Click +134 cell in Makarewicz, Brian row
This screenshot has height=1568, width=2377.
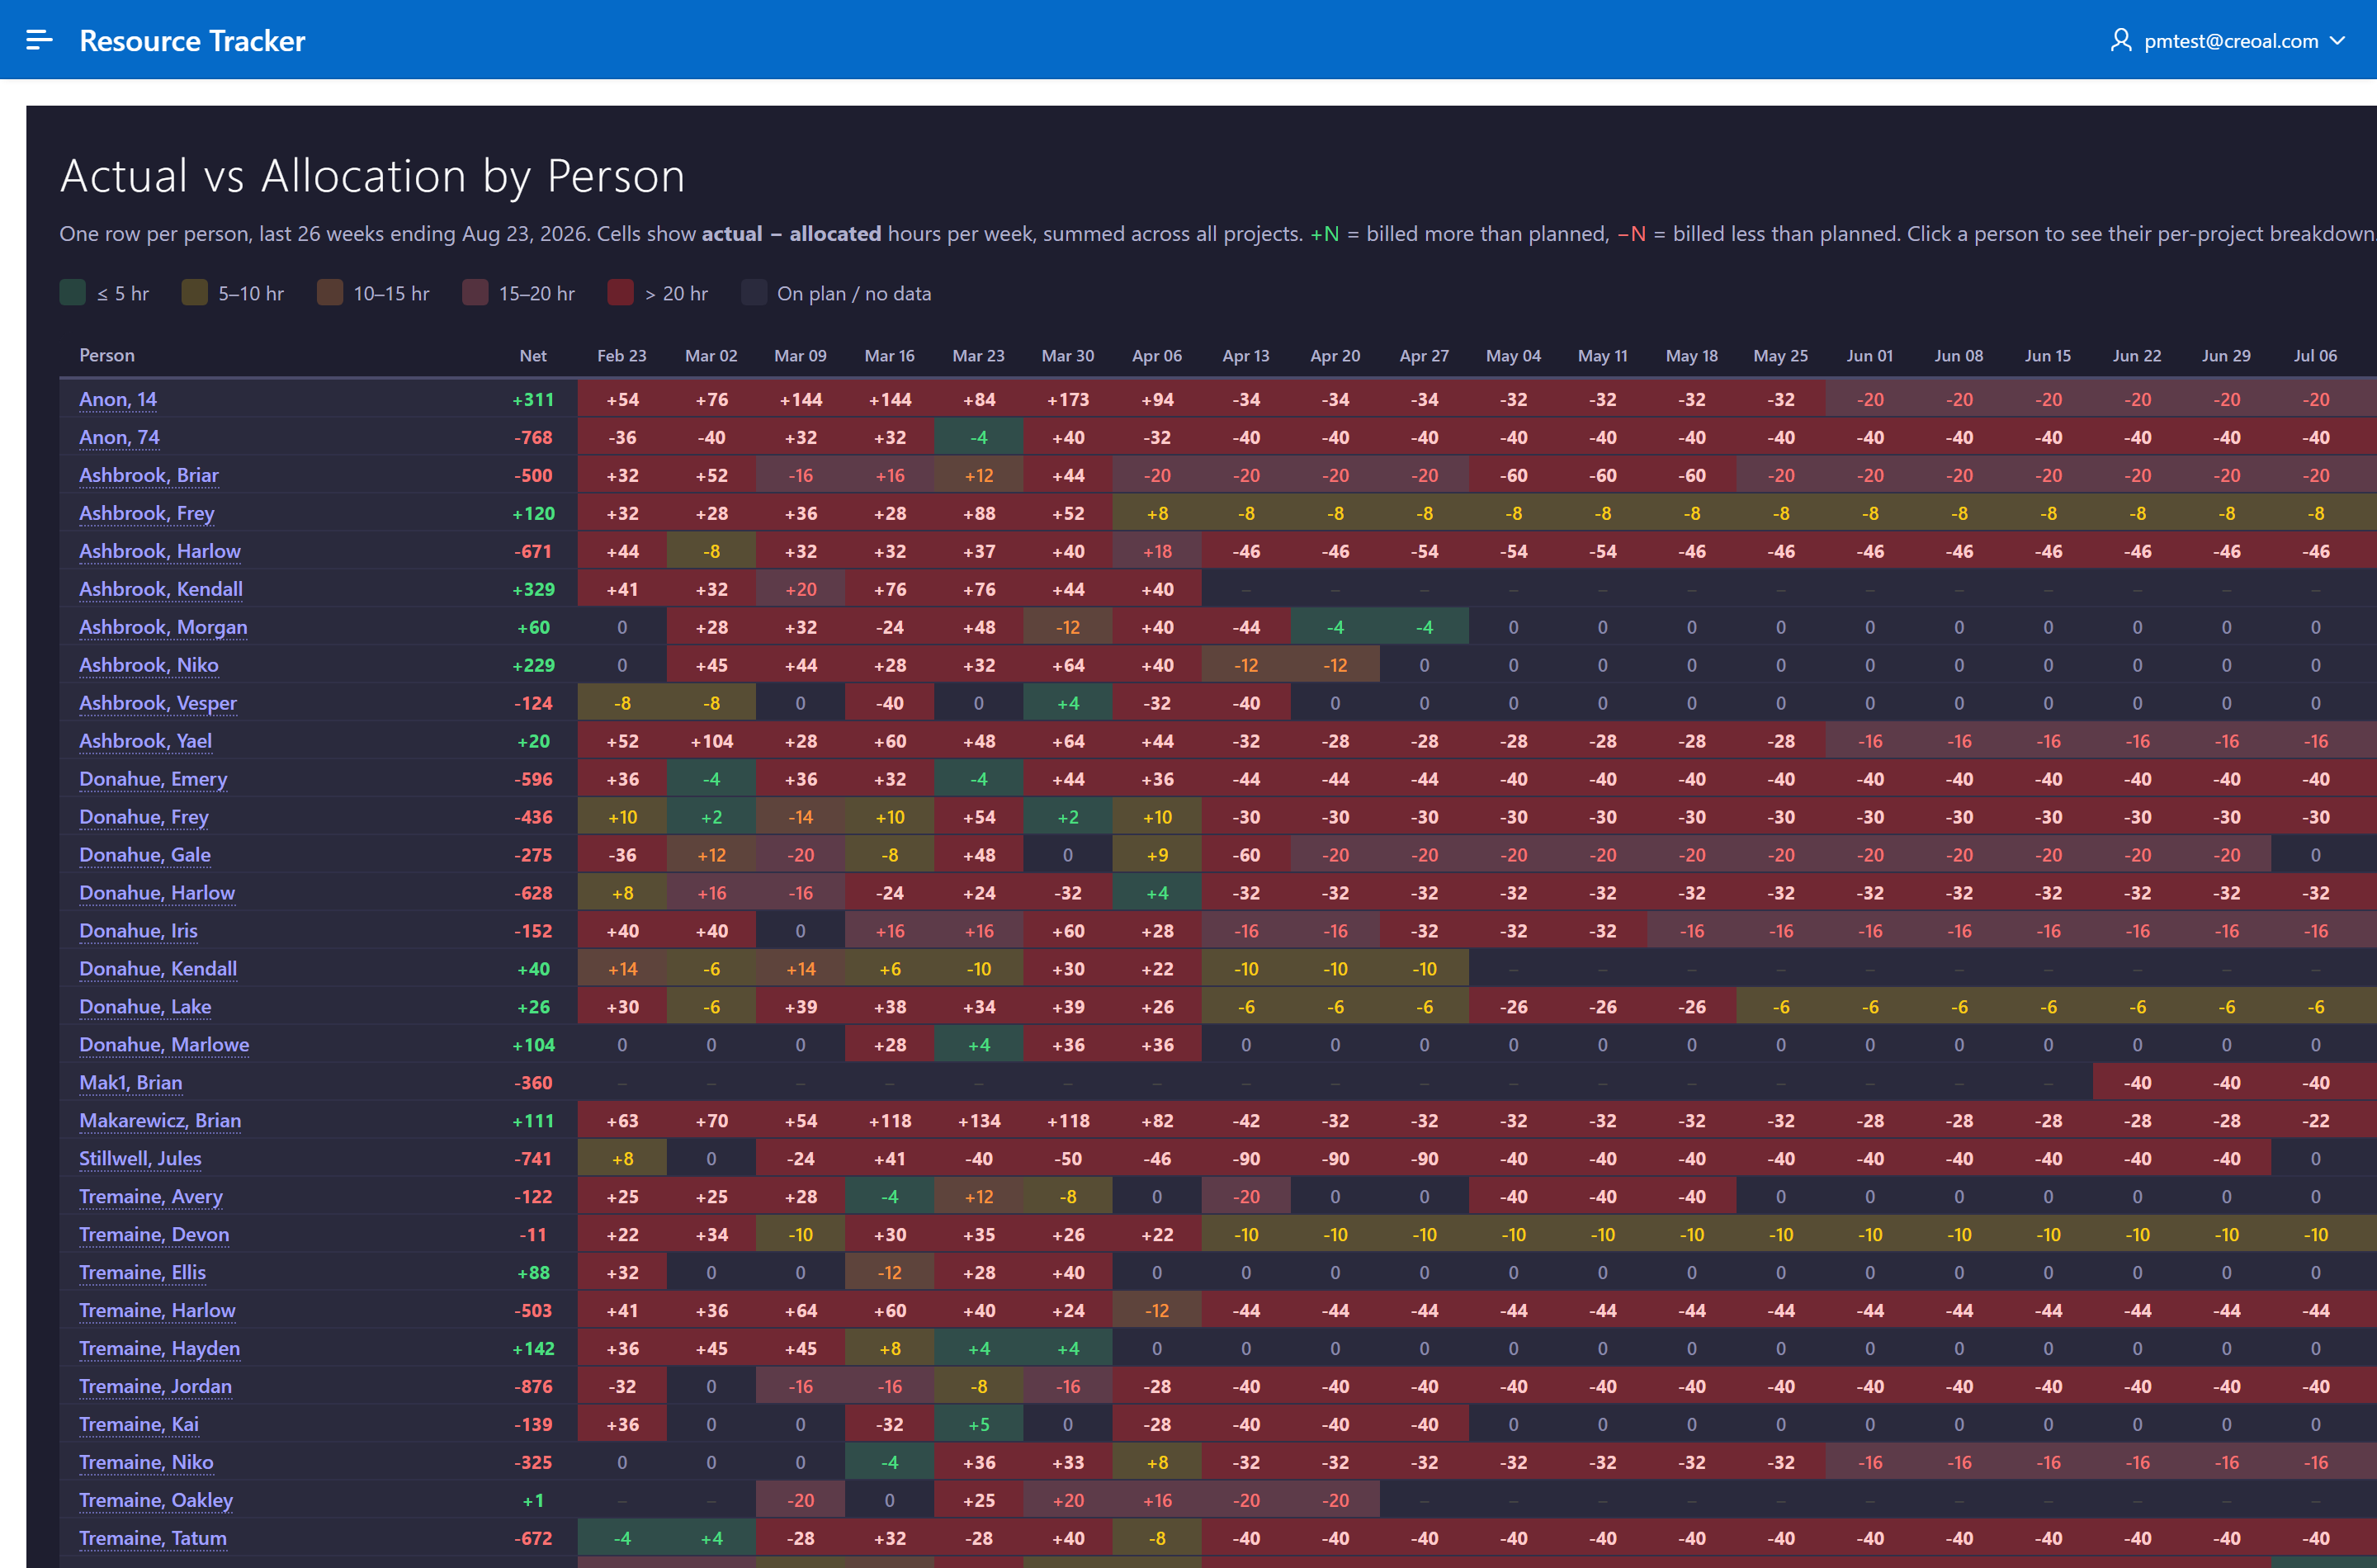[979, 1121]
